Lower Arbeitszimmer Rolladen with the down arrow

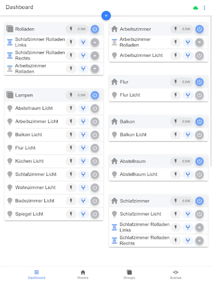(95, 68)
